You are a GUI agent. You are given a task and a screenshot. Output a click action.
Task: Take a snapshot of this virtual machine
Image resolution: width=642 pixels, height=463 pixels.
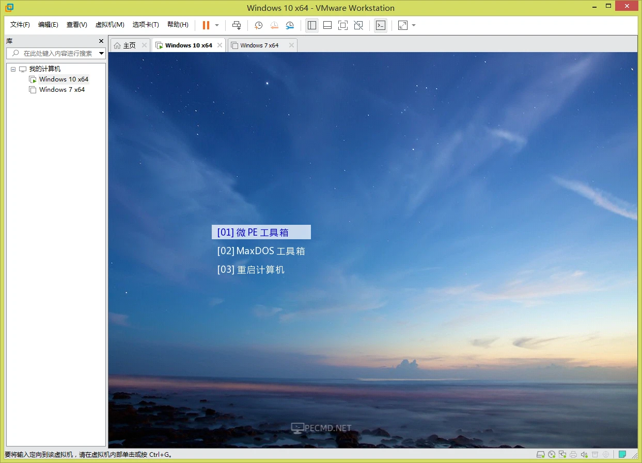coord(259,25)
